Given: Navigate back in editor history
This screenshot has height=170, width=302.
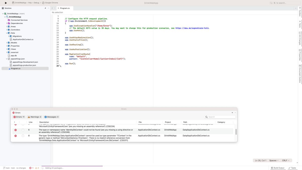Looking at the screenshot, I should (x=52, y=8).
